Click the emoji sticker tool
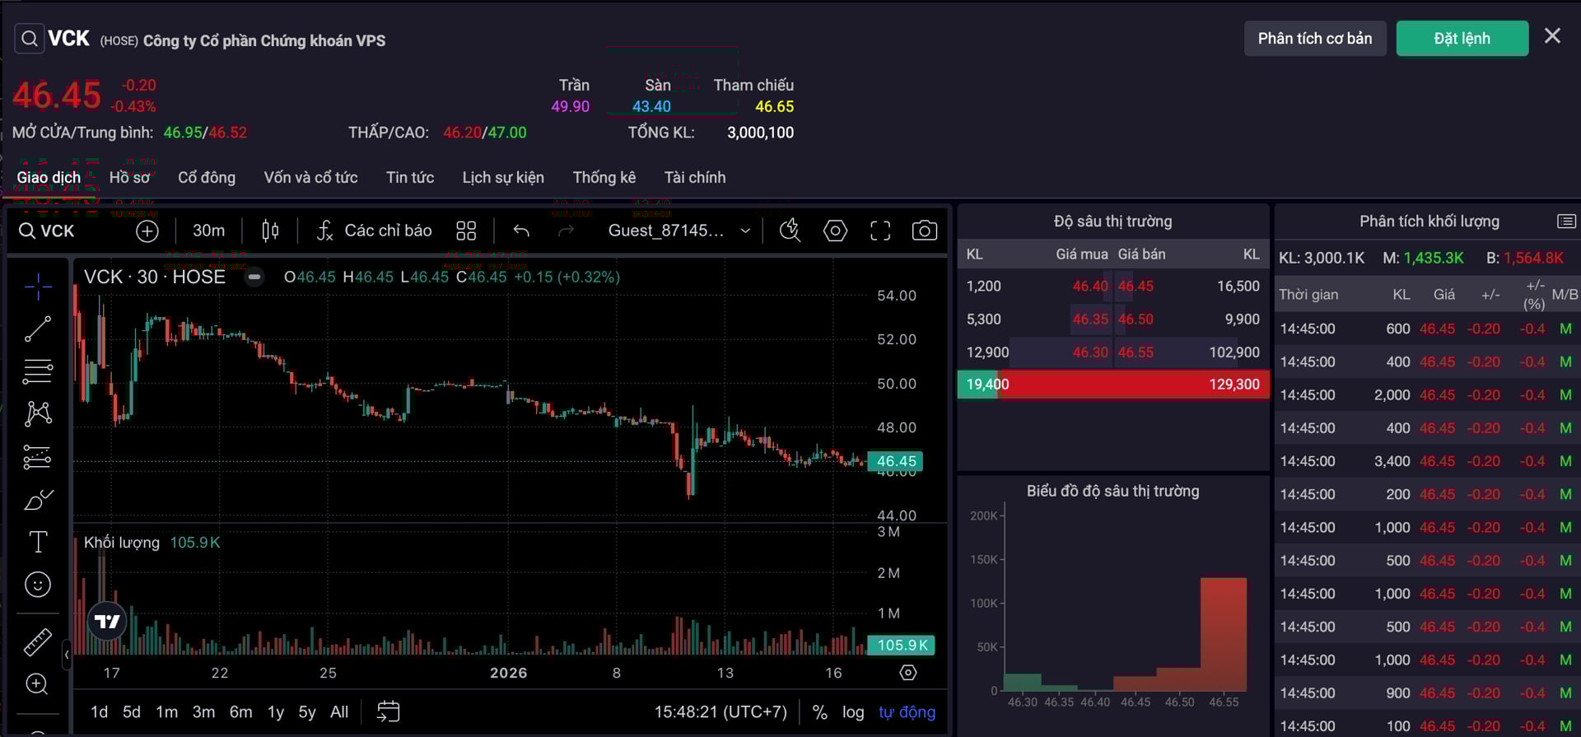Viewport: 1581px width, 737px height. pyautogui.click(x=38, y=585)
